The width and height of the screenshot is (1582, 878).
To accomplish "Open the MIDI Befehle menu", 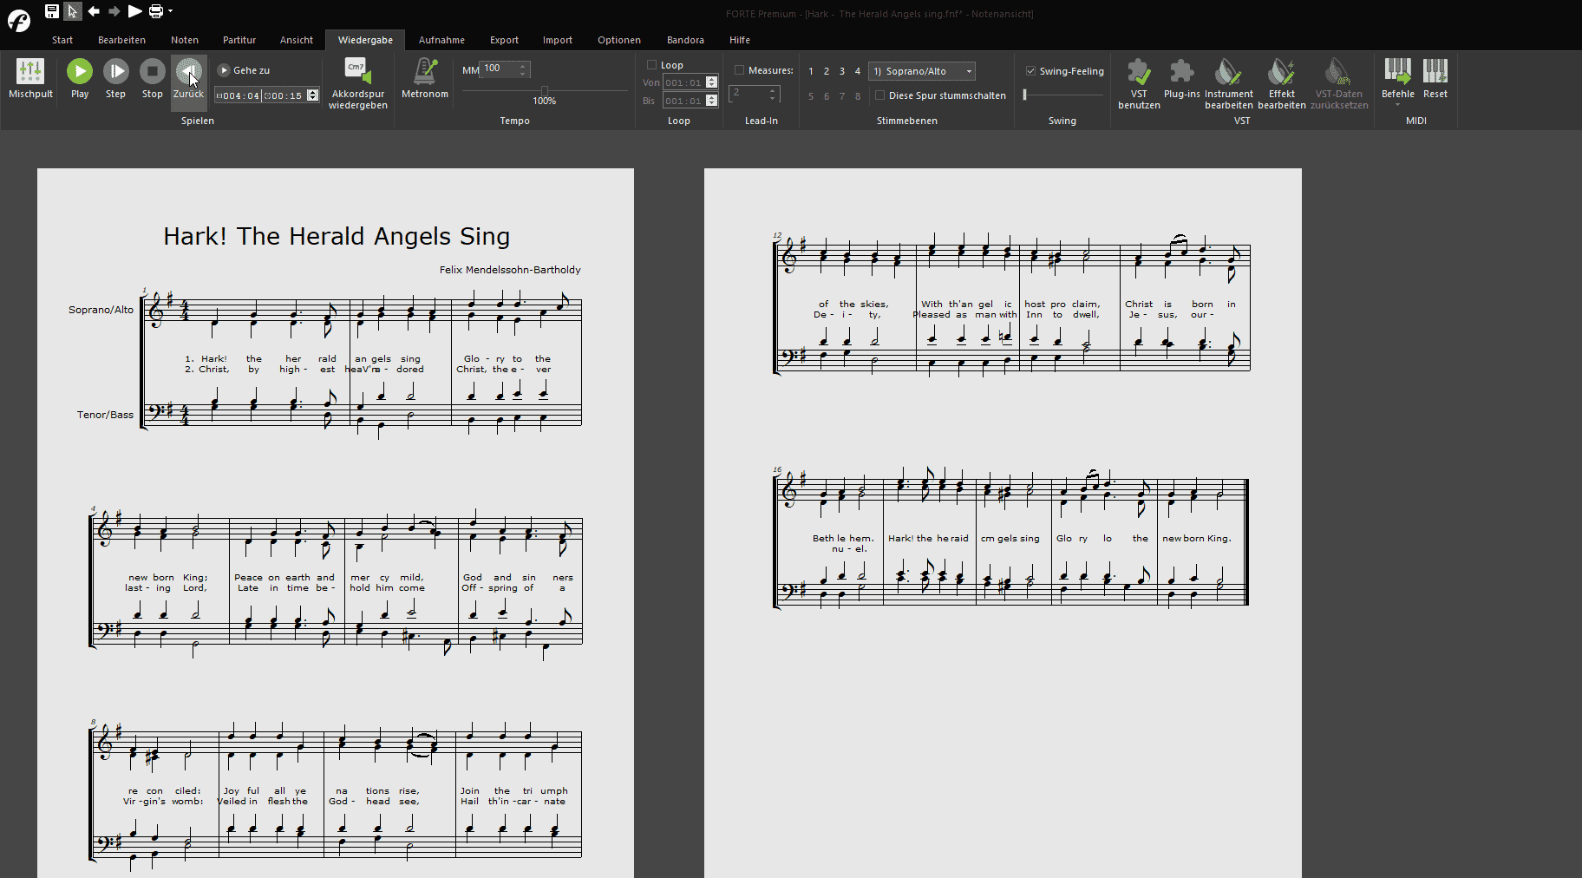I will (1397, 81).
